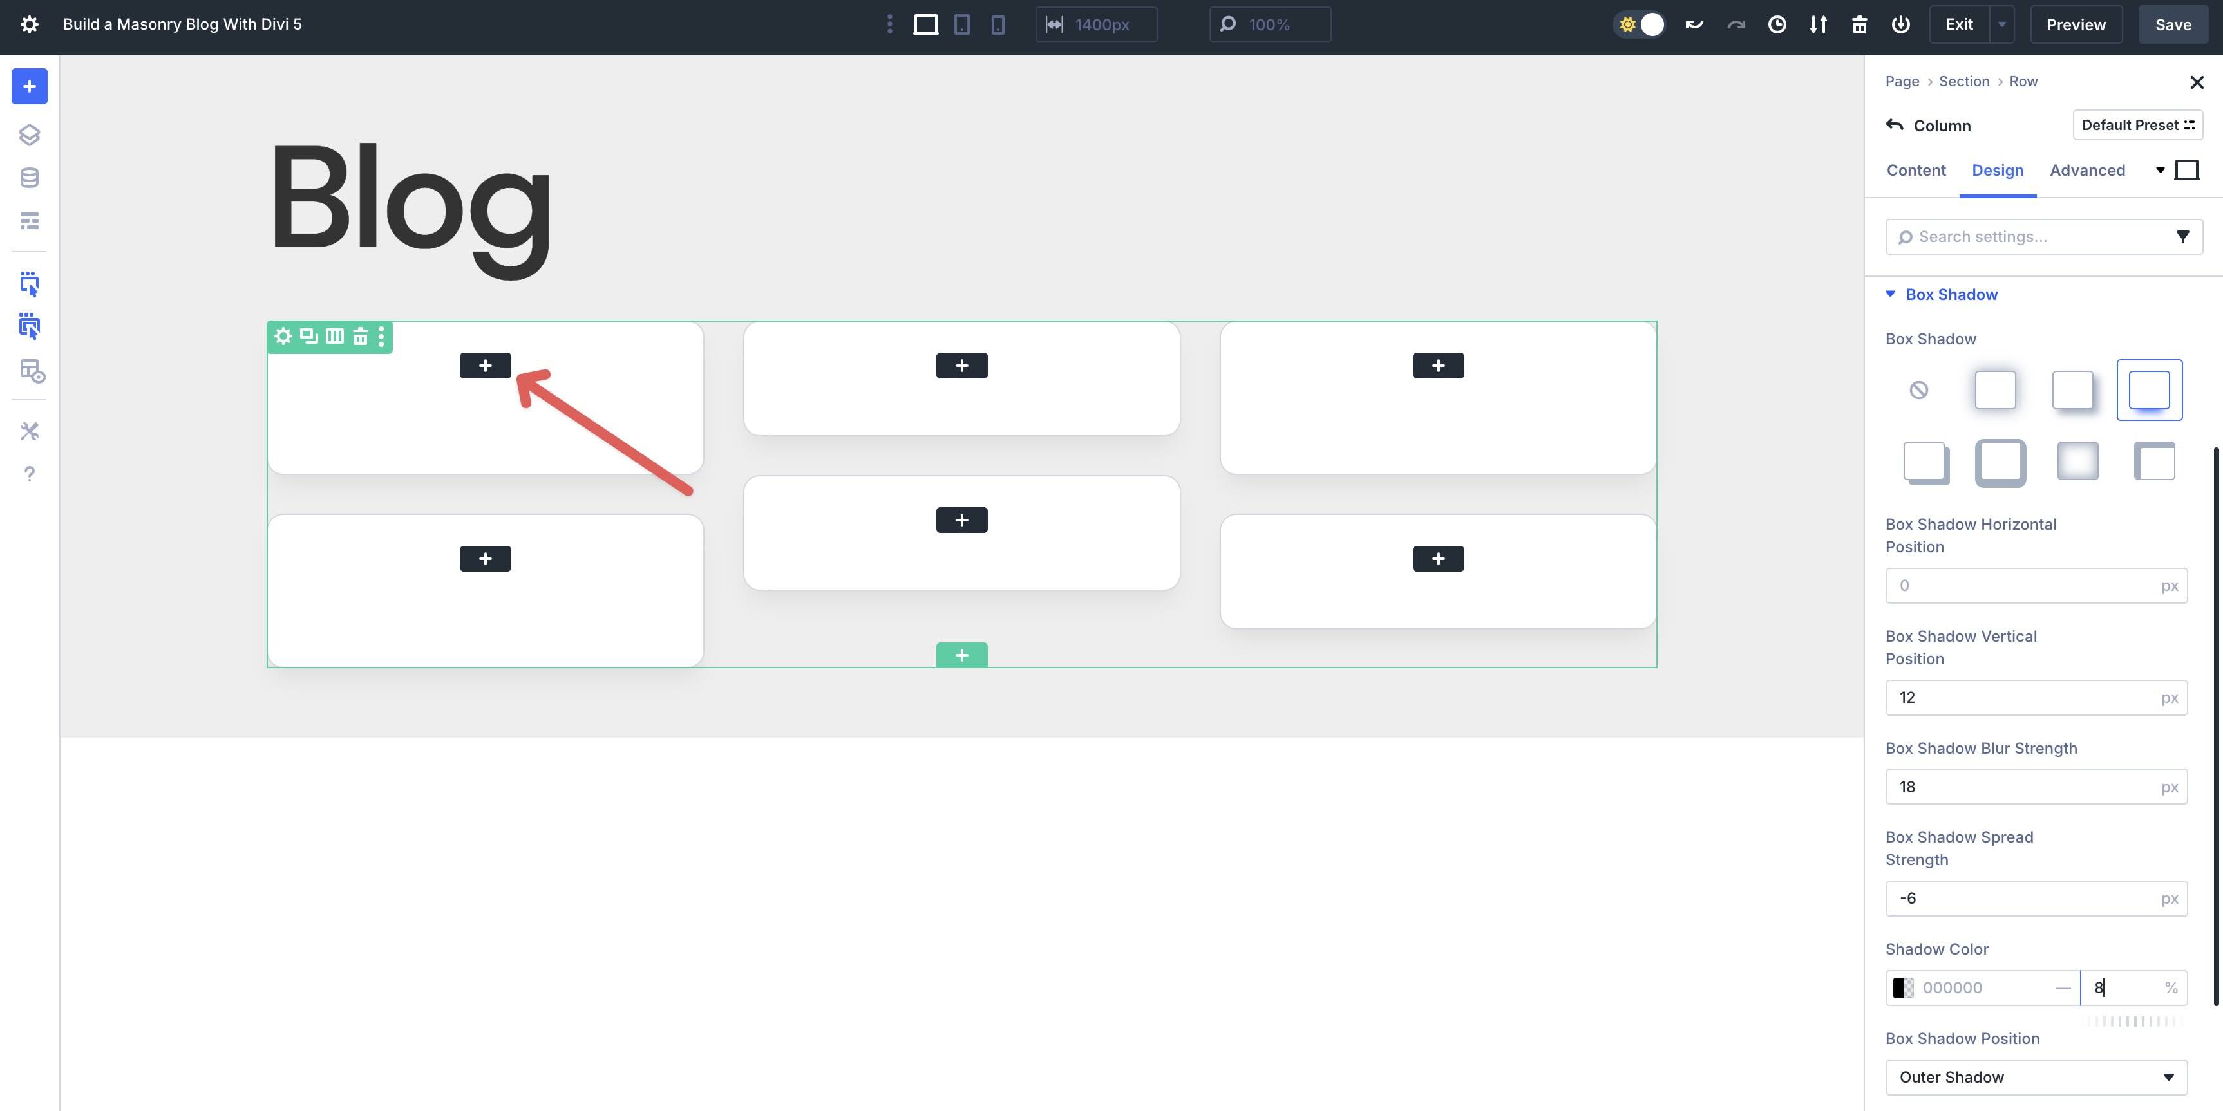The image size is (2223, 1111).
Task: Select the blurred box shadow preset style
Action: 2077,462
